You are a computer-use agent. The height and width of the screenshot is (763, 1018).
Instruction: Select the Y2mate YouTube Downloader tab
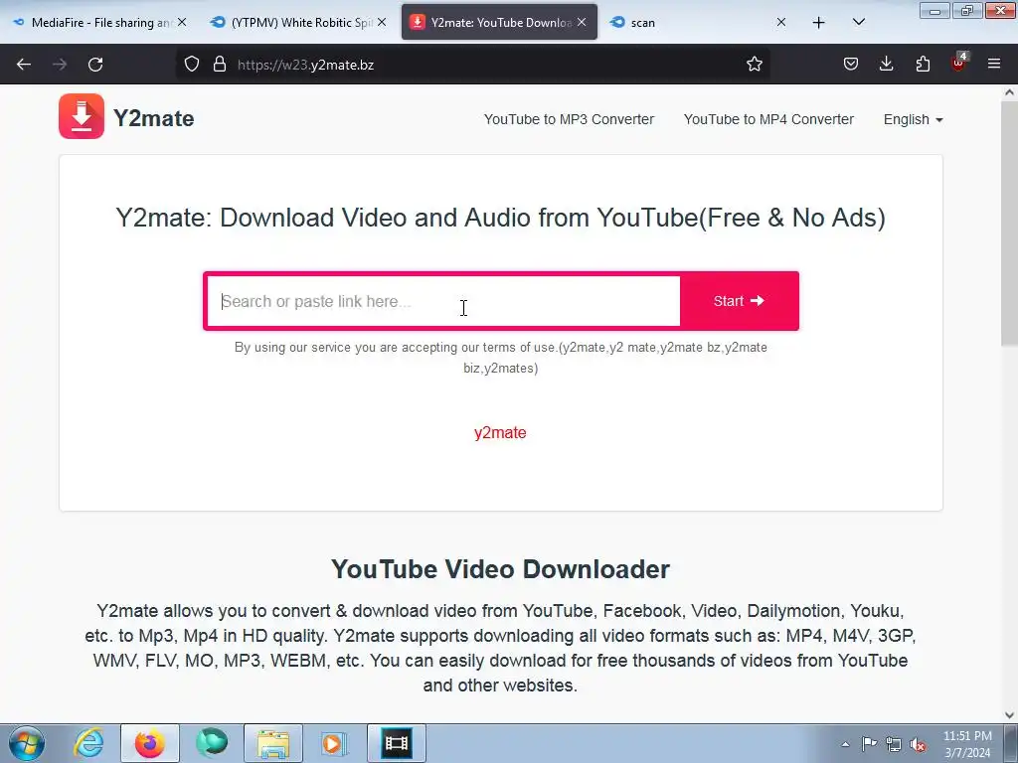(499, 23)
